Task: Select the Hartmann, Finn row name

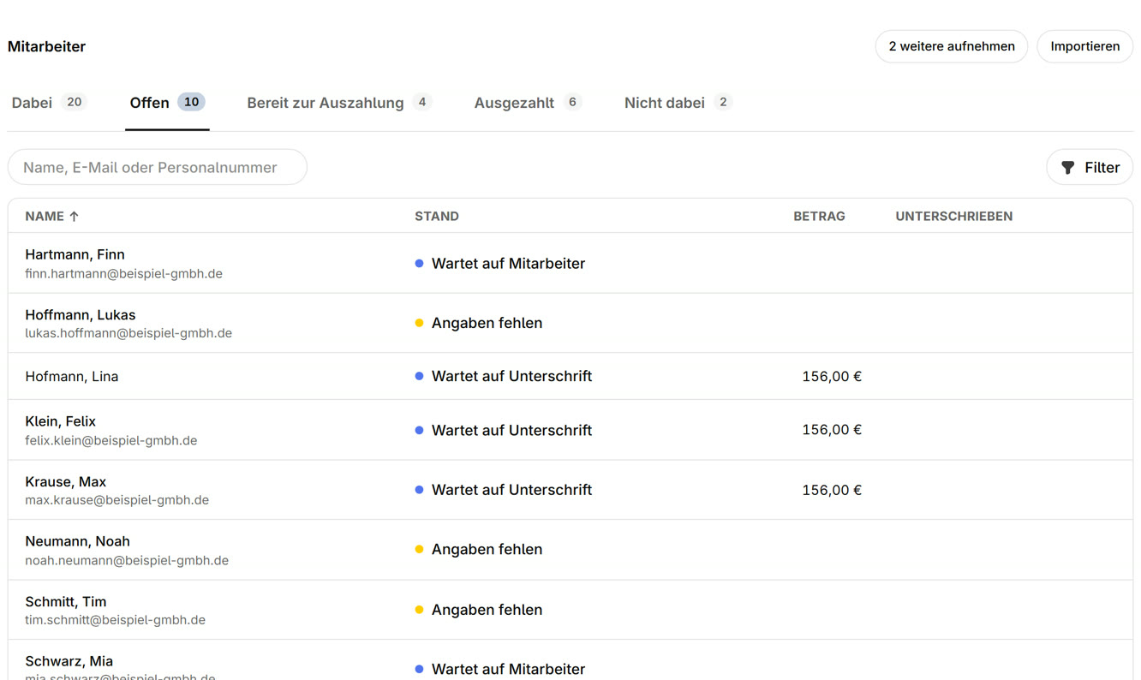Action: [75, 254]
